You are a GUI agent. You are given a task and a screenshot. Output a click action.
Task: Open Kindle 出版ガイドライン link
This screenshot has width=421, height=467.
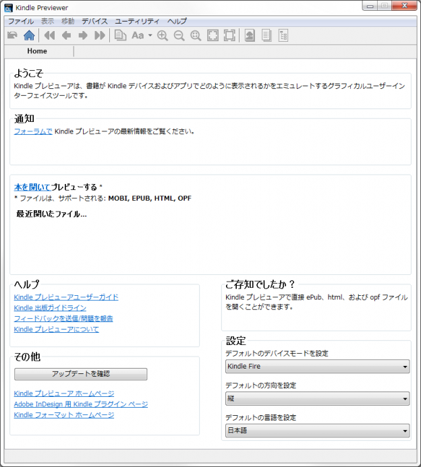pyautogui.click(x=50, y=308)
